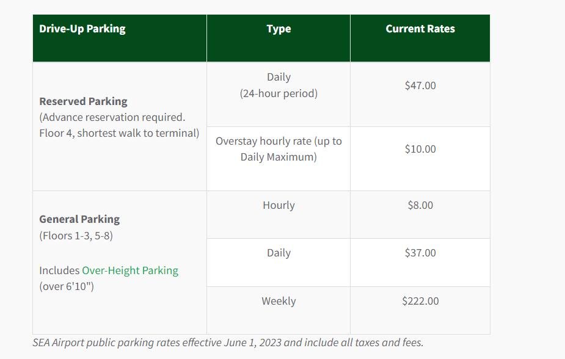The height and width of the screenshot is (359, 565).
Task: Click the $37.00 daily general rate
Action: pos(420,253)
